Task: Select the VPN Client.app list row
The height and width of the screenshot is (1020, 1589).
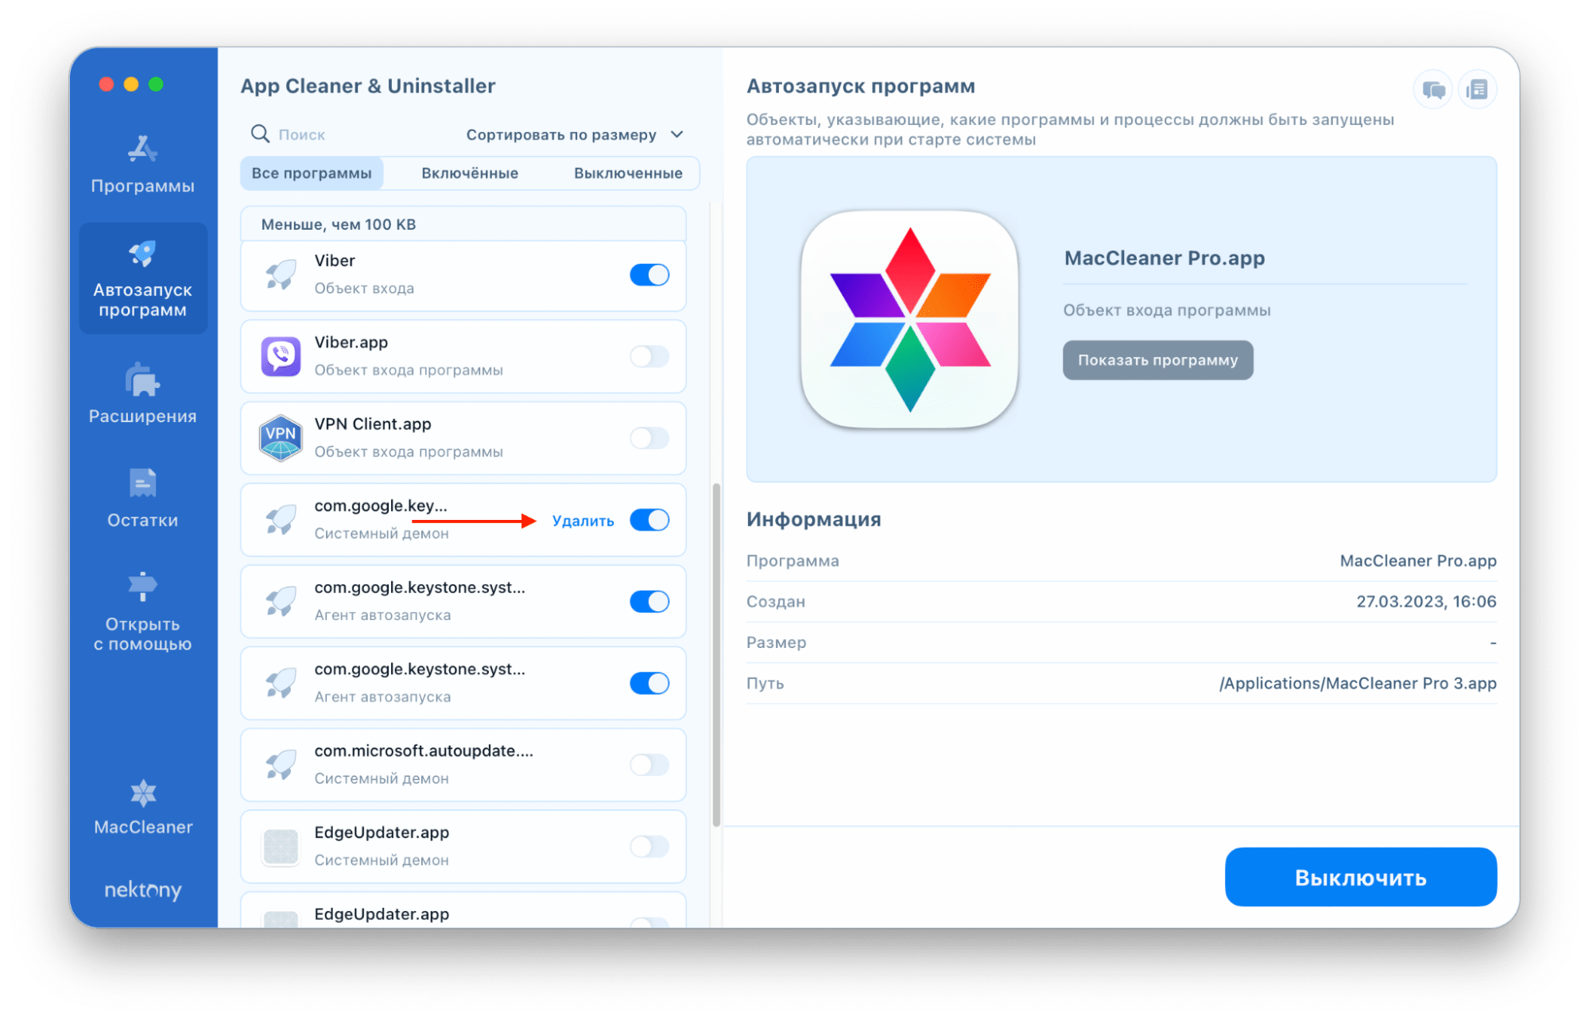Action: (463, 438)
